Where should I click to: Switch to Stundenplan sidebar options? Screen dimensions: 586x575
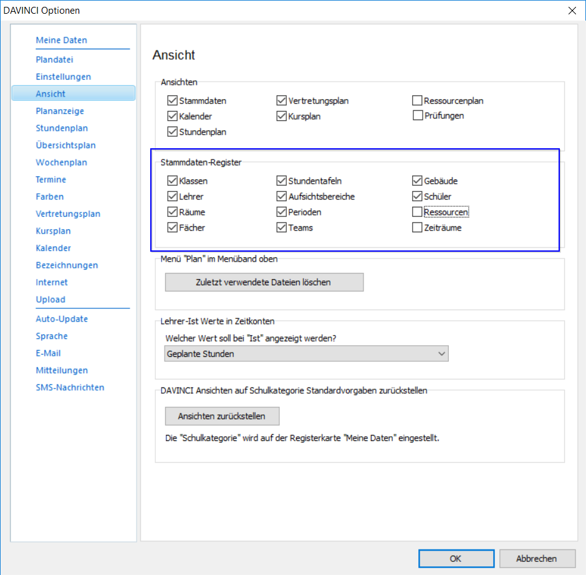(62, 128)
